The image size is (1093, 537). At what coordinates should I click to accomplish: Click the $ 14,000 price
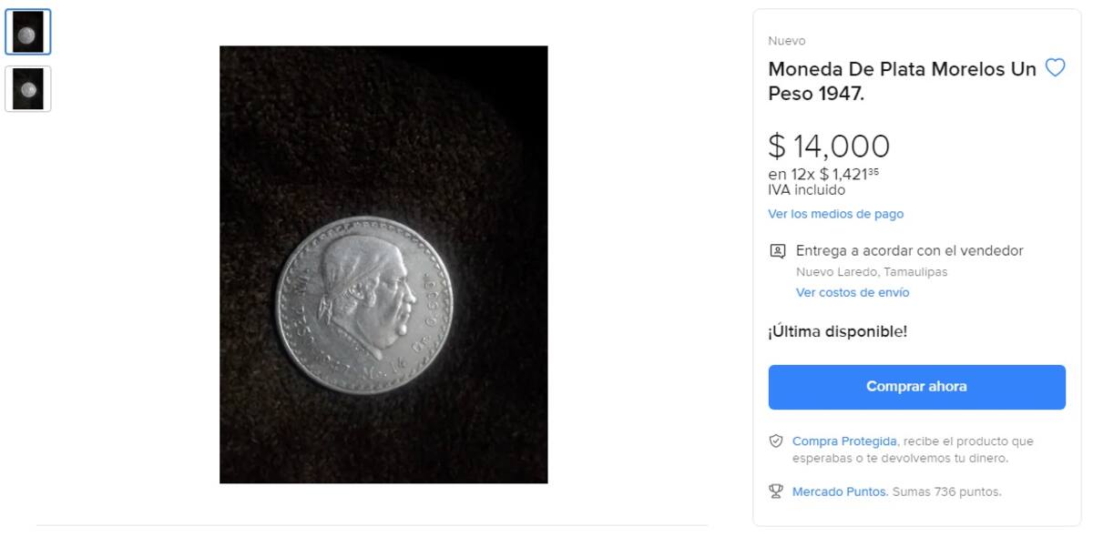829,147
